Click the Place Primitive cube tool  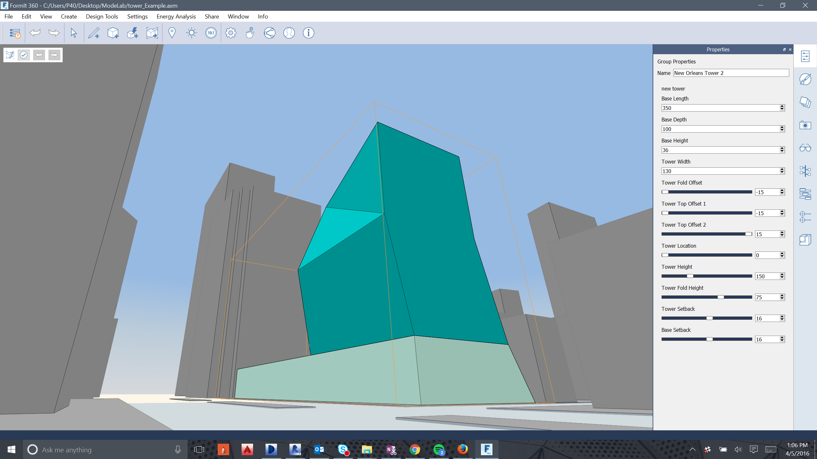click(113, 33)
